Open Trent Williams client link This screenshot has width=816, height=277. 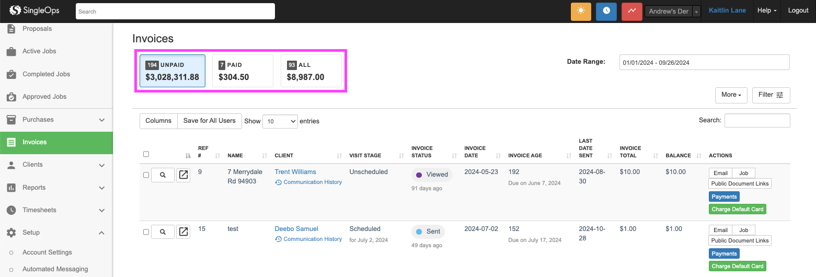pos(295,172)
